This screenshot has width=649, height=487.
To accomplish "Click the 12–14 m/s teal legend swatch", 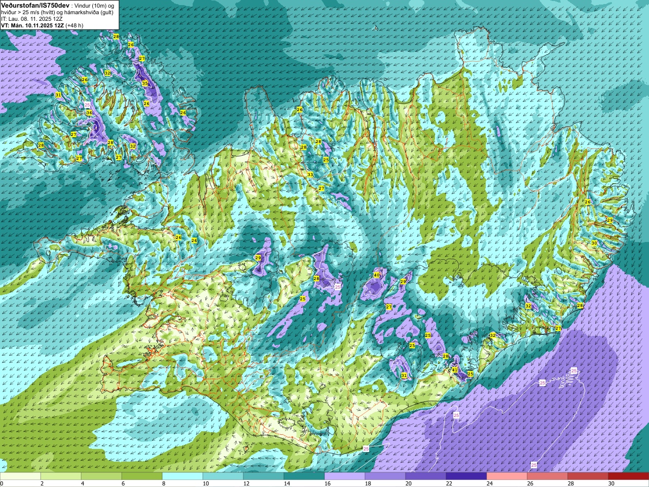I will pos(264,476).
